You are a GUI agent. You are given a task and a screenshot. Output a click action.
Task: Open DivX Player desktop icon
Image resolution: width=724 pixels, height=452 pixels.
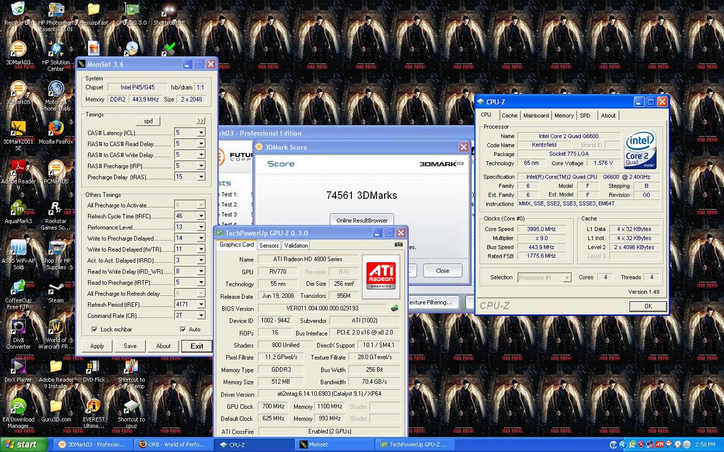click(18, 371)
